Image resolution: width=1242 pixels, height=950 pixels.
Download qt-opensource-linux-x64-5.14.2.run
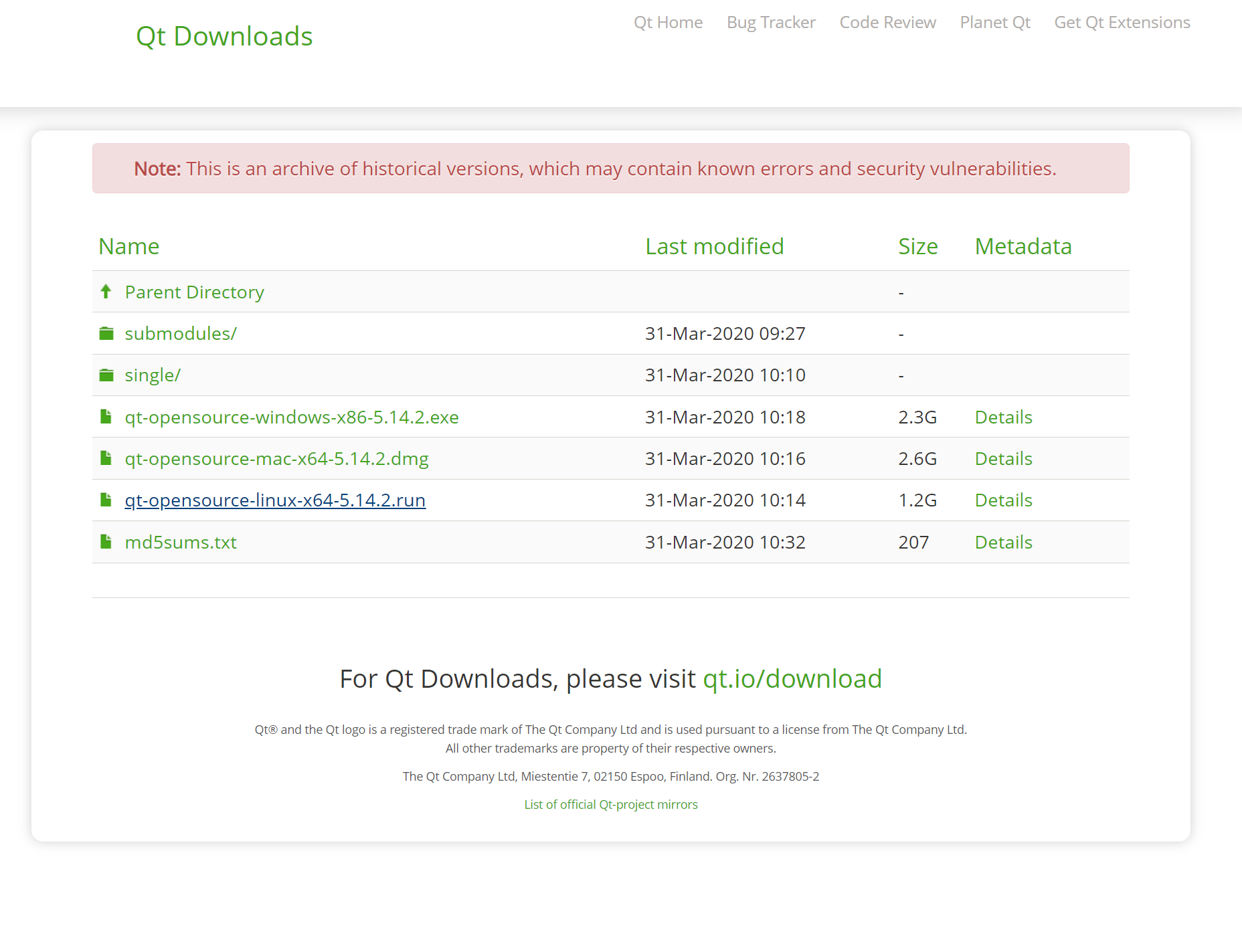coord(275,500)
